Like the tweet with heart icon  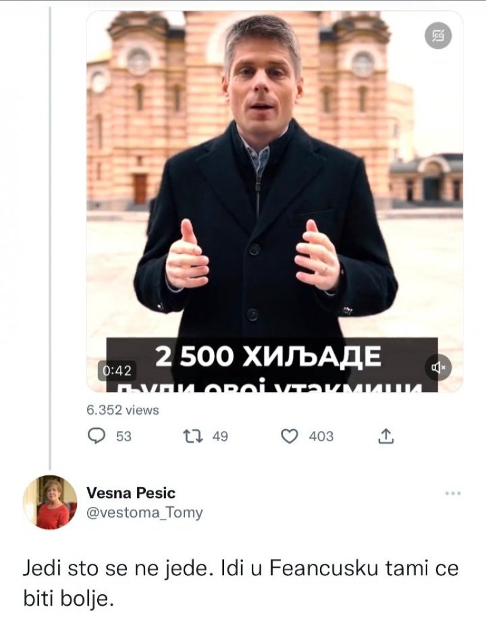(x=289, y=436)
